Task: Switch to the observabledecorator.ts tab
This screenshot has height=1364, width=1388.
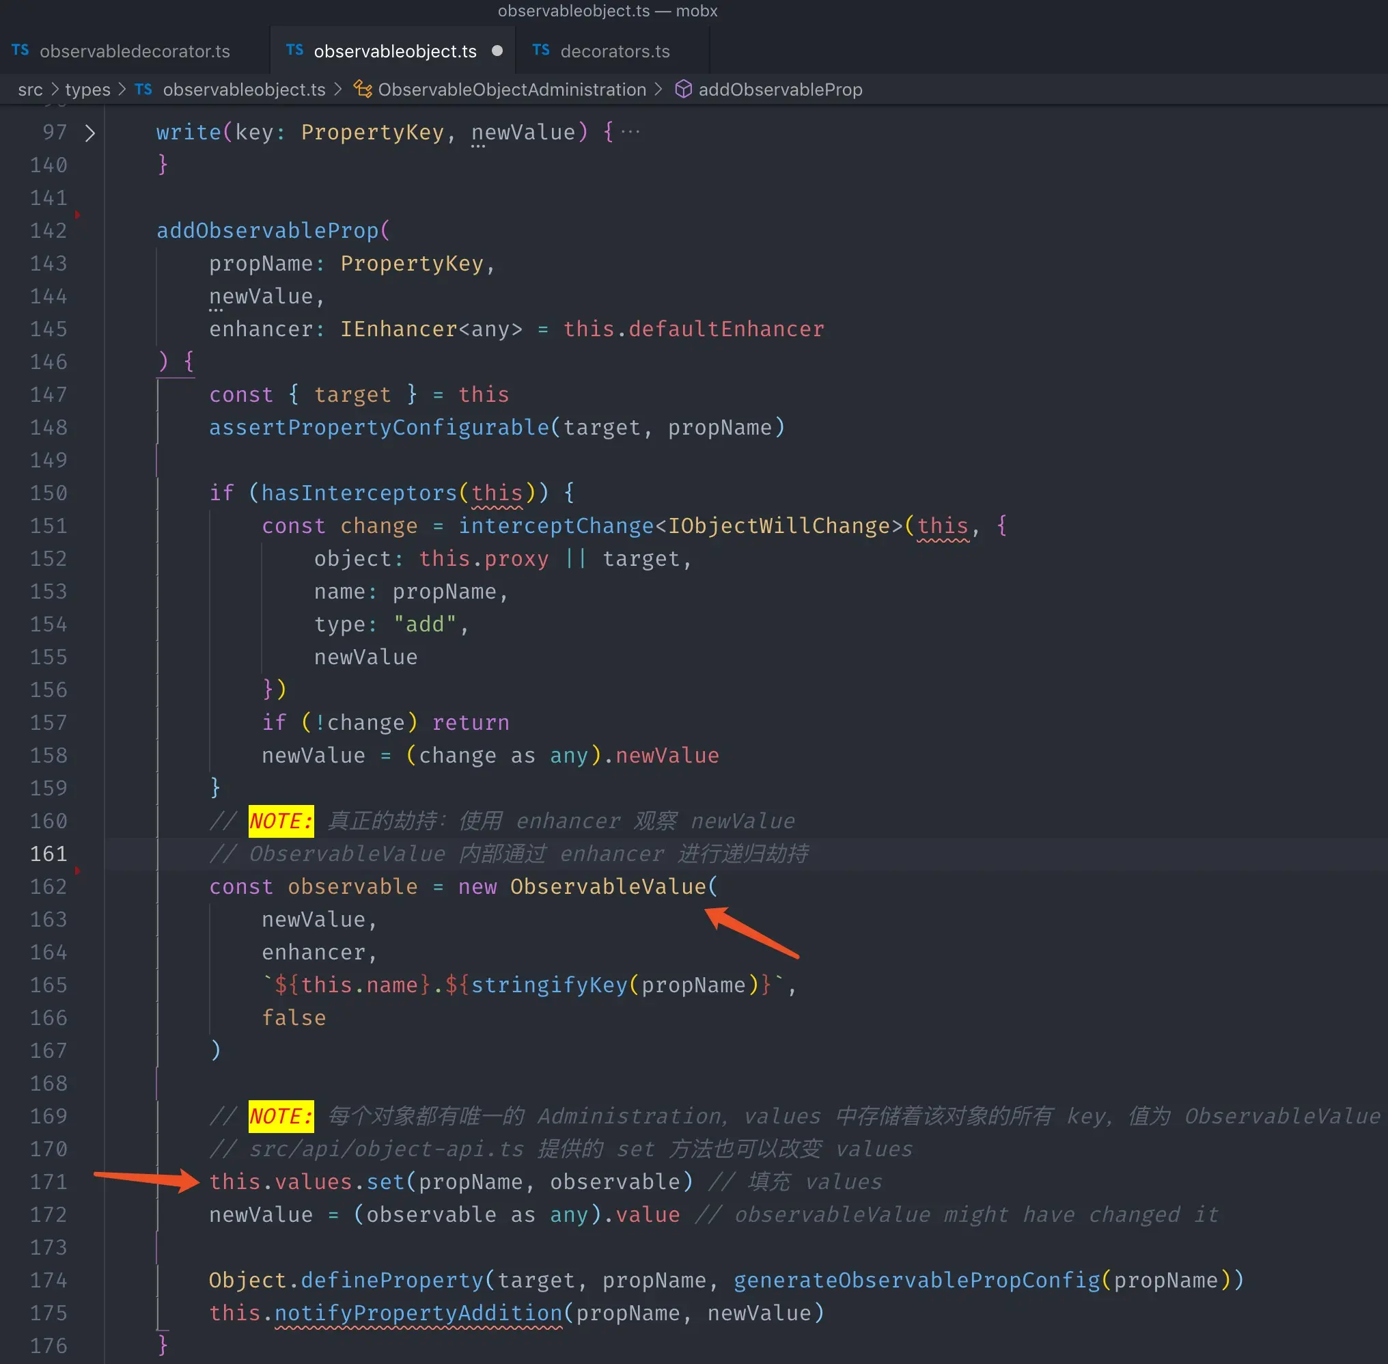Action: pos(135,51)
